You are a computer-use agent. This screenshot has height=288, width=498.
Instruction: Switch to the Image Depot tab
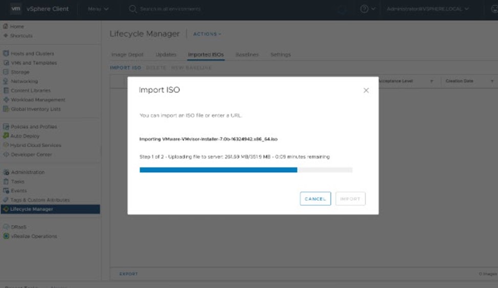tap(127, 55)
